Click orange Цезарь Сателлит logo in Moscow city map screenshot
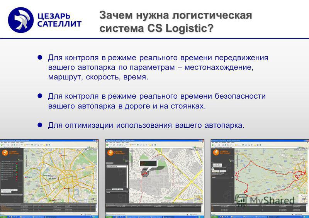Viewport: 309px width, 218px height. 10,153
